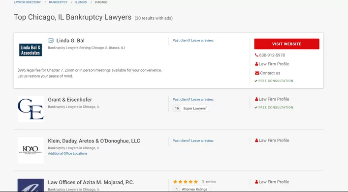Leave a review for Grant & Eisenhofer

tap(193, 99)
